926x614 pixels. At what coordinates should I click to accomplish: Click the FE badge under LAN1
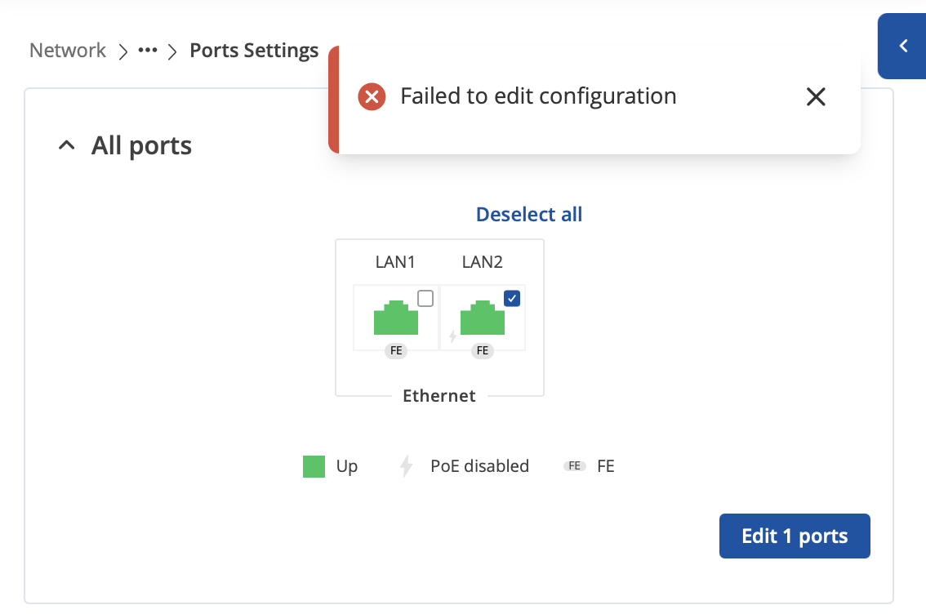pyautogui.click(x=396, y=351)
